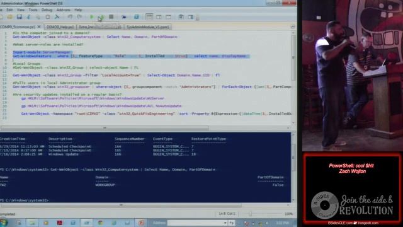This screenshot has width=403, height=227.
Task: Close the first script tab with the X
Action: click(39, 26)
